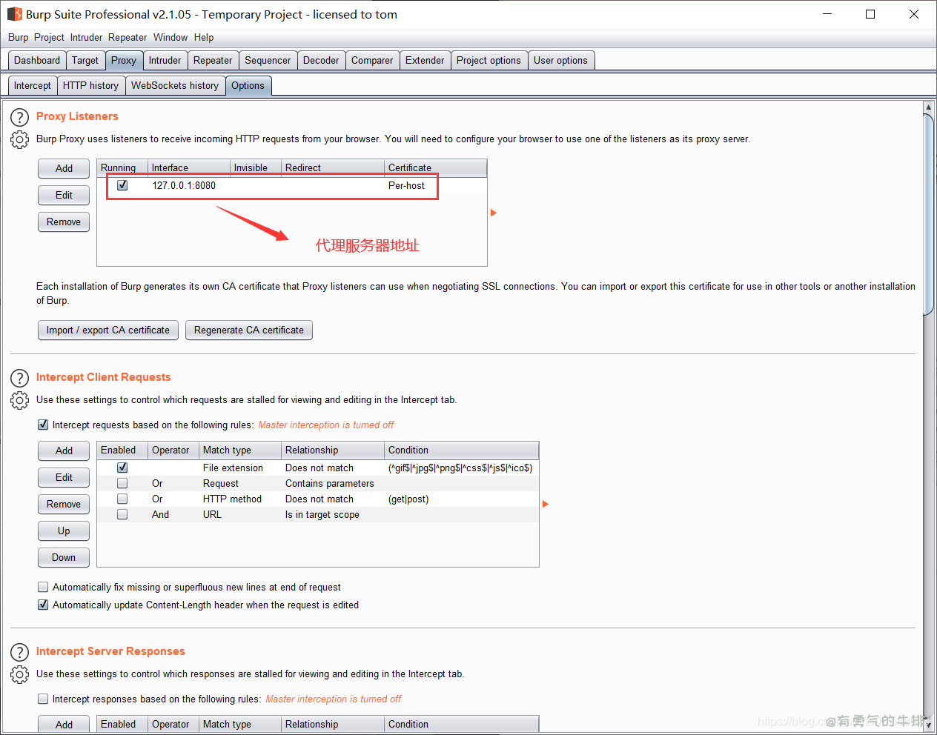Expand the orange arrow beside client request rules

click(545, 504)
